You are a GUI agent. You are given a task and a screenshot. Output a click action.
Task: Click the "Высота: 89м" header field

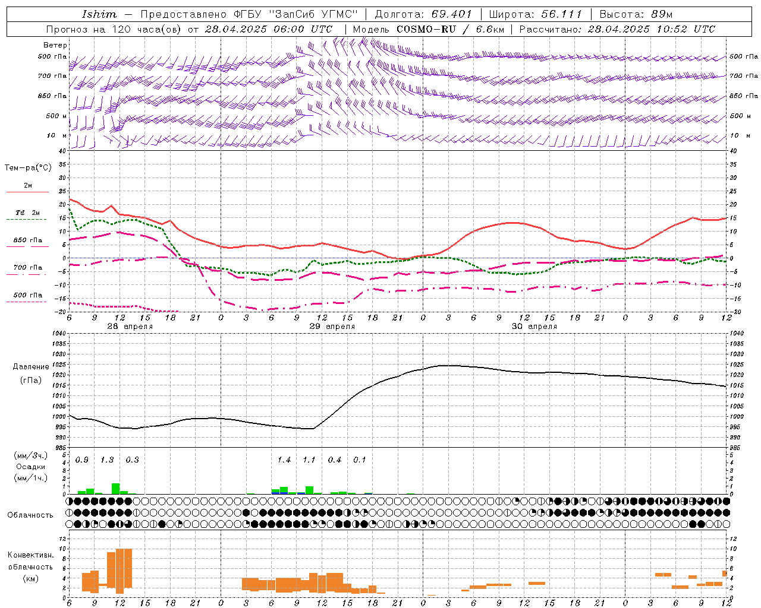pyautogui.click(x=636, y=14)
